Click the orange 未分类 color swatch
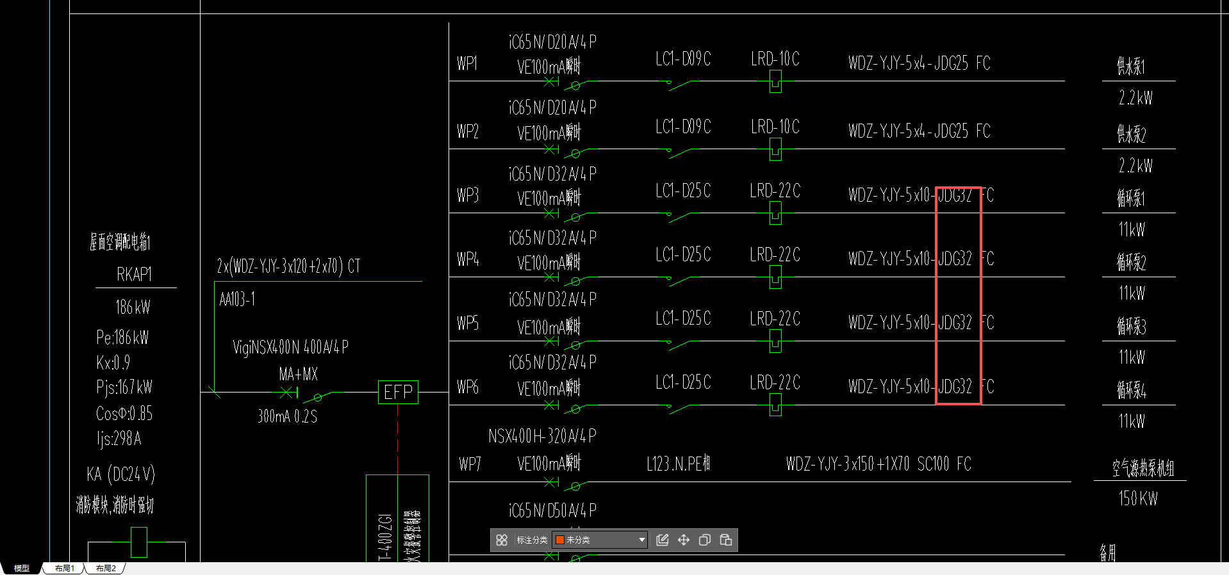This screenshot has width=1229, height=575. pos(559,540)
